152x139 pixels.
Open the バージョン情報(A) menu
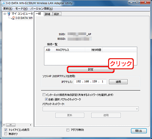tap(42, 8)
